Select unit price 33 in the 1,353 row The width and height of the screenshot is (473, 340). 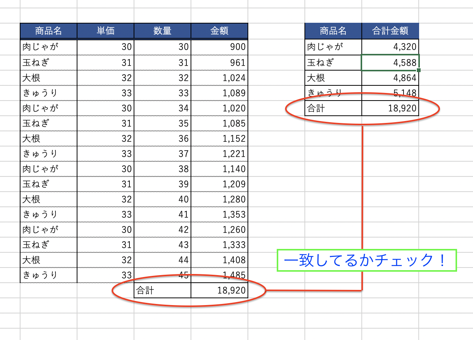[x=106, y=214]
